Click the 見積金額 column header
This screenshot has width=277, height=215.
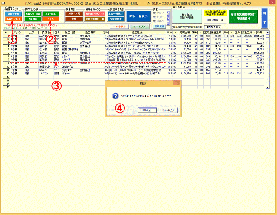185,32
